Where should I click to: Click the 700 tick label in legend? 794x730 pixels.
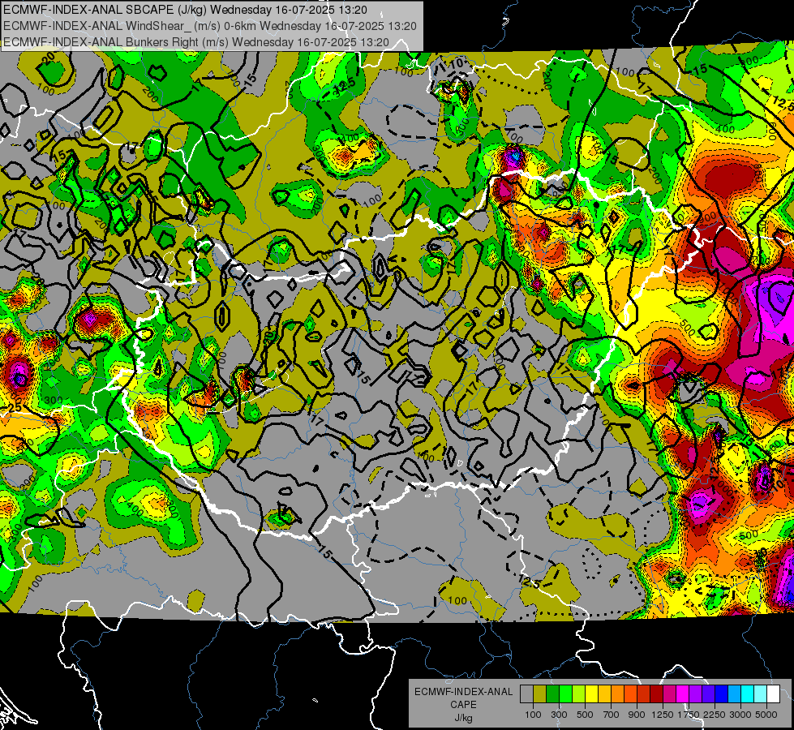[x=612, y=715]
